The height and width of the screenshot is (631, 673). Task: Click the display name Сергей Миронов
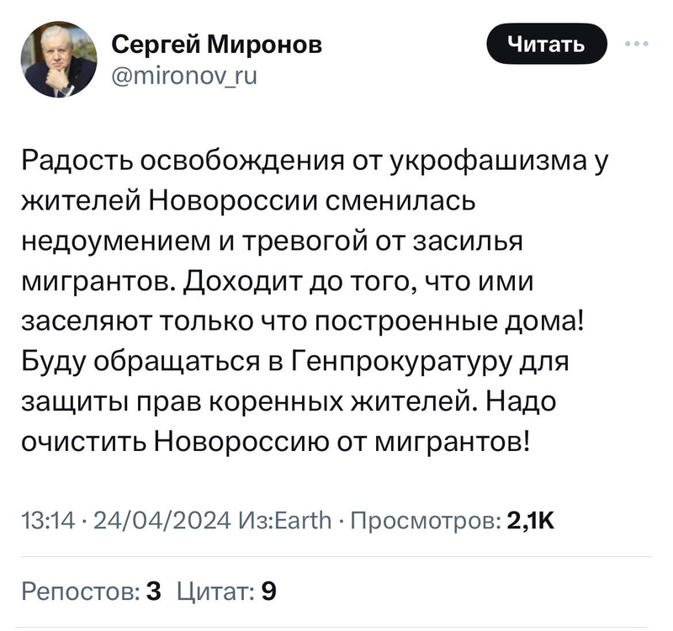[x=216, y=44]
